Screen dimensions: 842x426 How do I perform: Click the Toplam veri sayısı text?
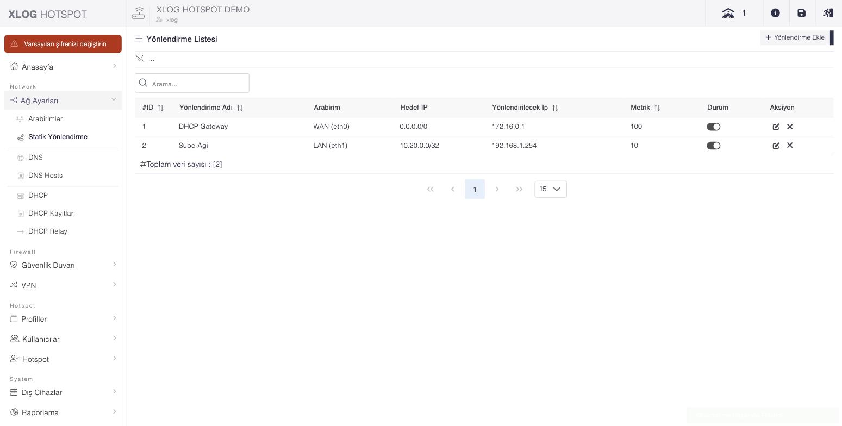point(181,164)
